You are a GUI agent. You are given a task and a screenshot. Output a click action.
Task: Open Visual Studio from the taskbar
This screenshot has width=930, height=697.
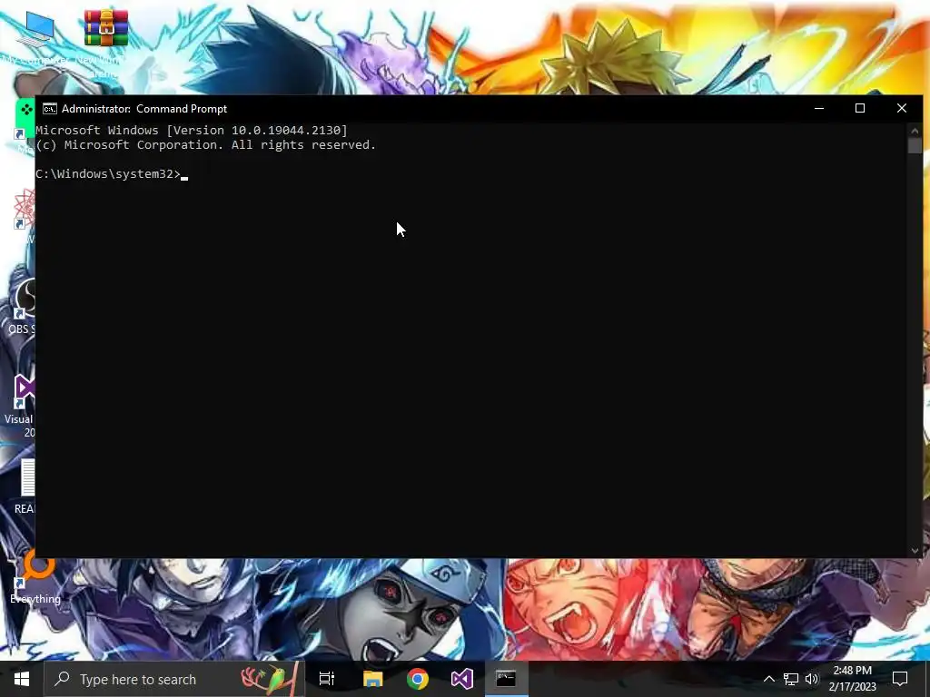tap(461, 679)
